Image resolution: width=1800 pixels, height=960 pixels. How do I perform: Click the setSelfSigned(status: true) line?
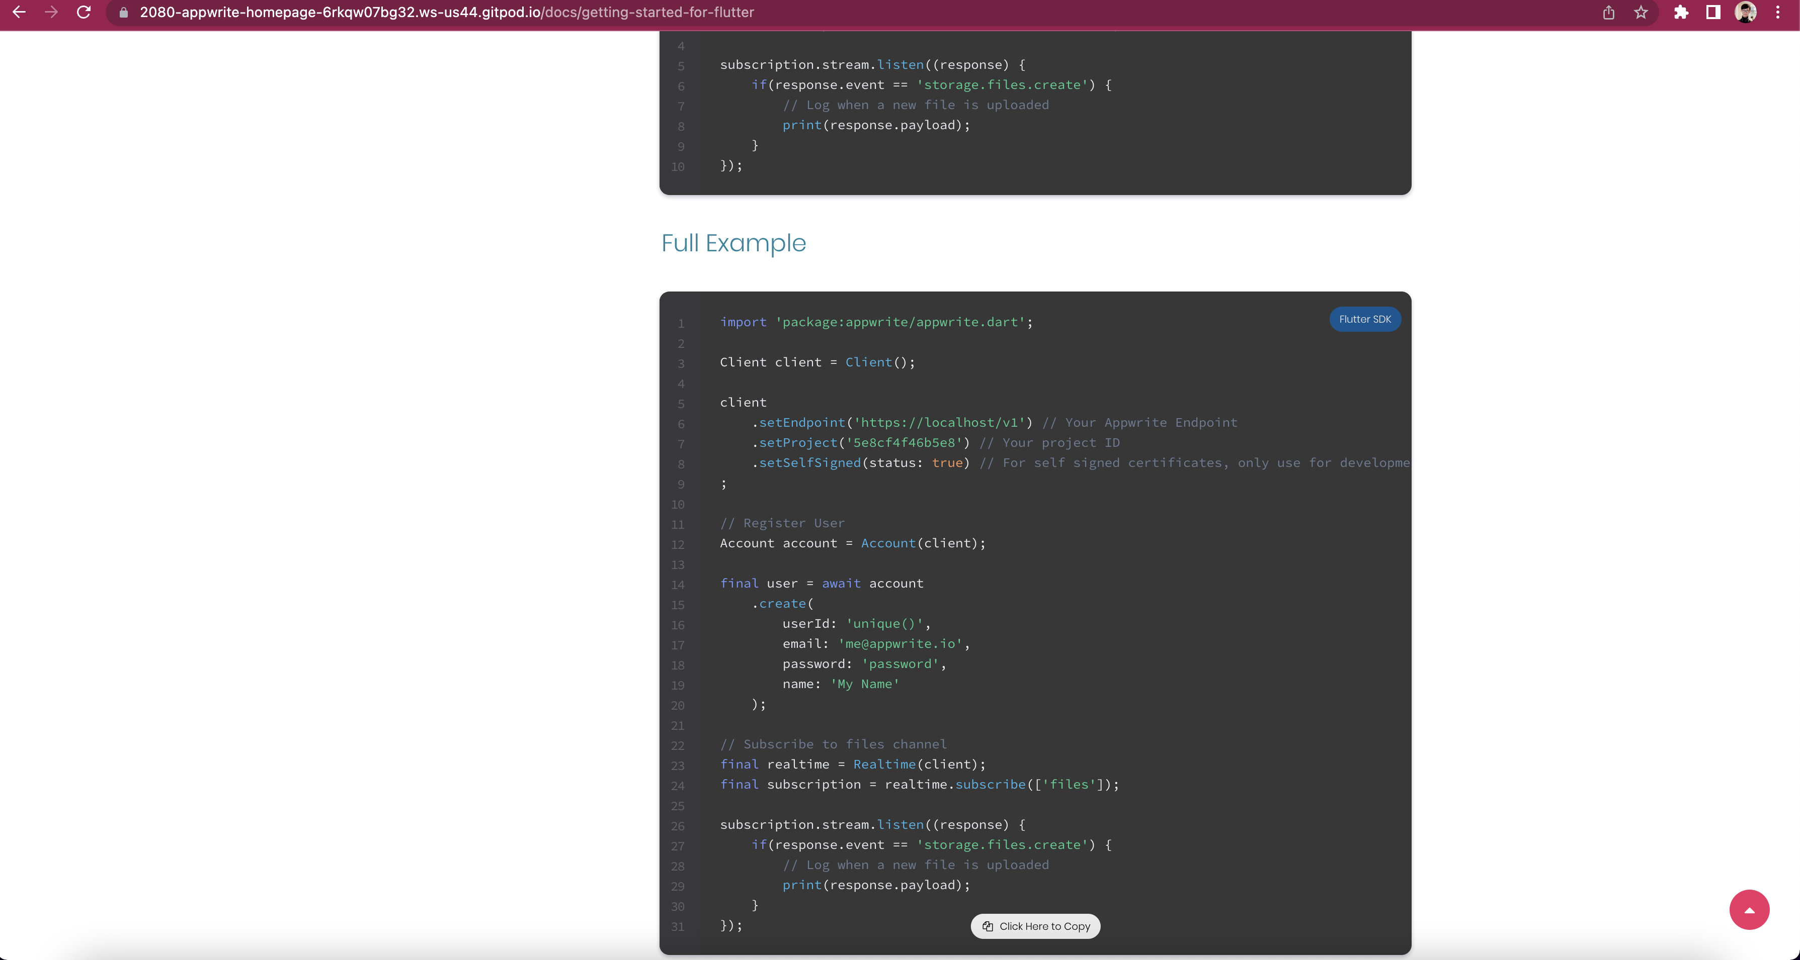point(1081,463)
